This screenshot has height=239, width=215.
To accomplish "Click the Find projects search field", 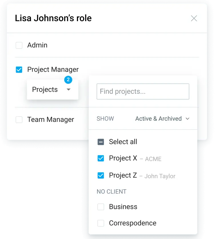I will pyautogui.click(x=143, y=91).
